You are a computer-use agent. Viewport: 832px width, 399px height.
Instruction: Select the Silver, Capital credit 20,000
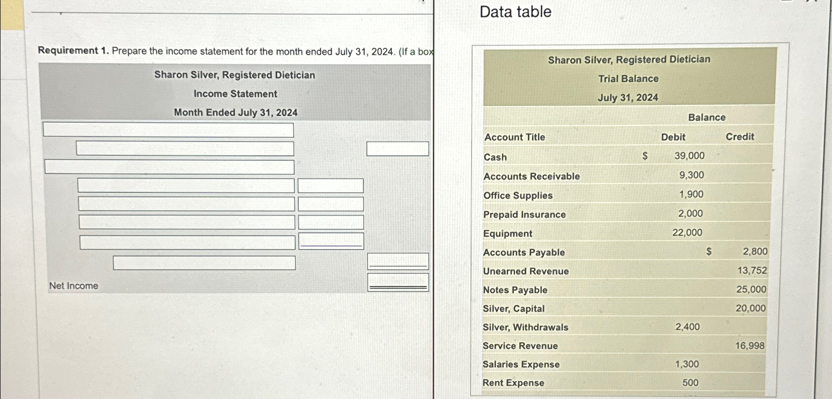point(751,308)
